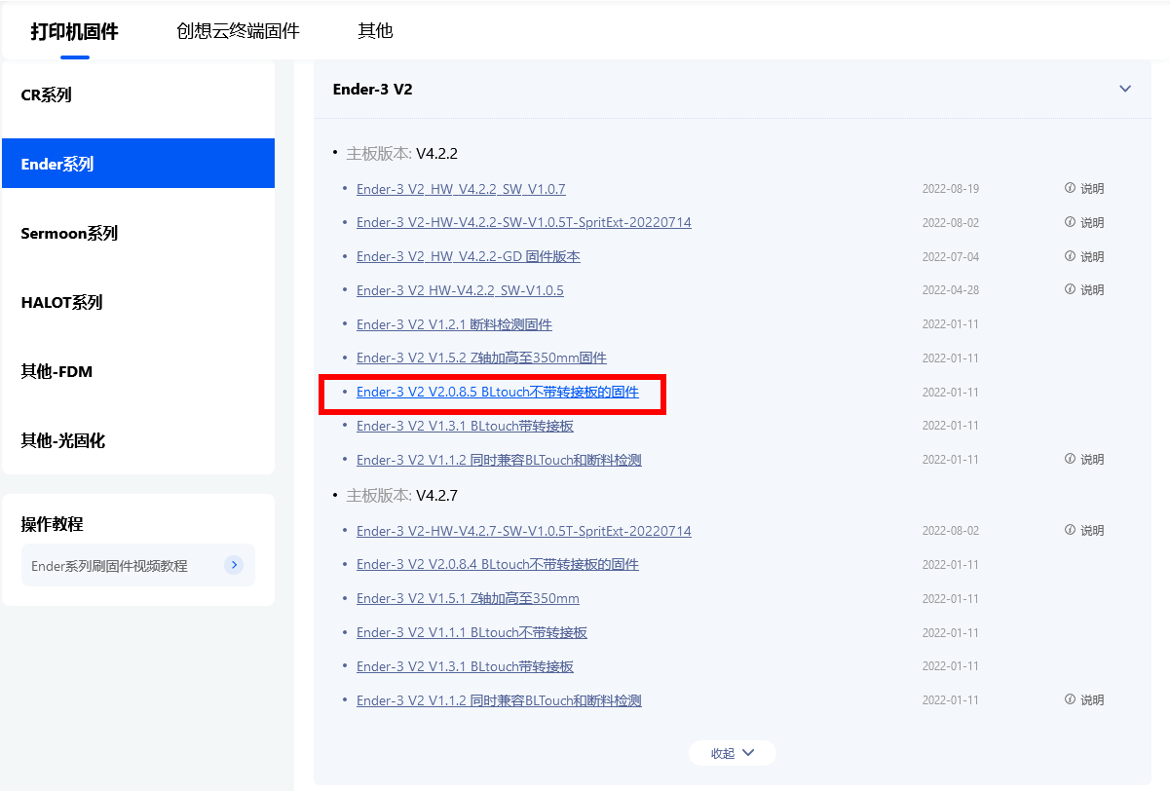
Task: Open the Ender系列刷固件视频教程 arrow icon
Action: pos(234,565)
